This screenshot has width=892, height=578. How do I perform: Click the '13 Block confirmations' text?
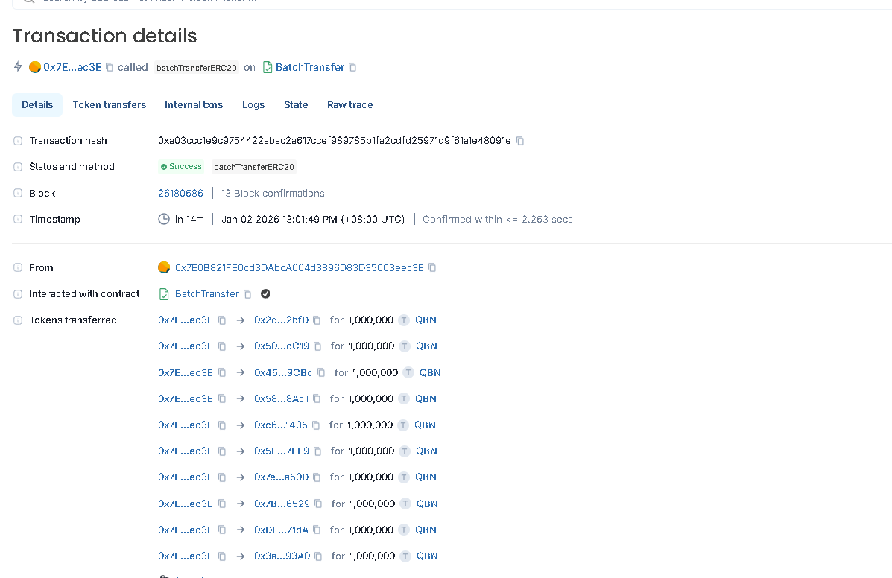tap(273, 193)
